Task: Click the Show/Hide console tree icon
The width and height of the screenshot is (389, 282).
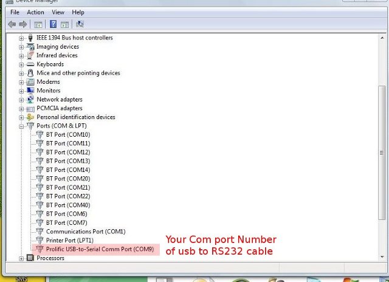Action: (38, 24)
